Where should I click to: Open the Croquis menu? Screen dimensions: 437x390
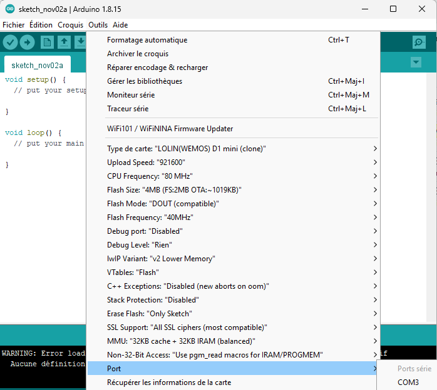click(70, 25)
